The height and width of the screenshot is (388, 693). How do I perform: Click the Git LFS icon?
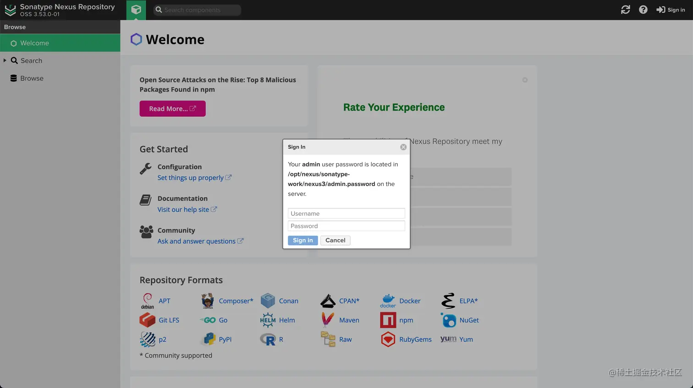coord(148,320)
